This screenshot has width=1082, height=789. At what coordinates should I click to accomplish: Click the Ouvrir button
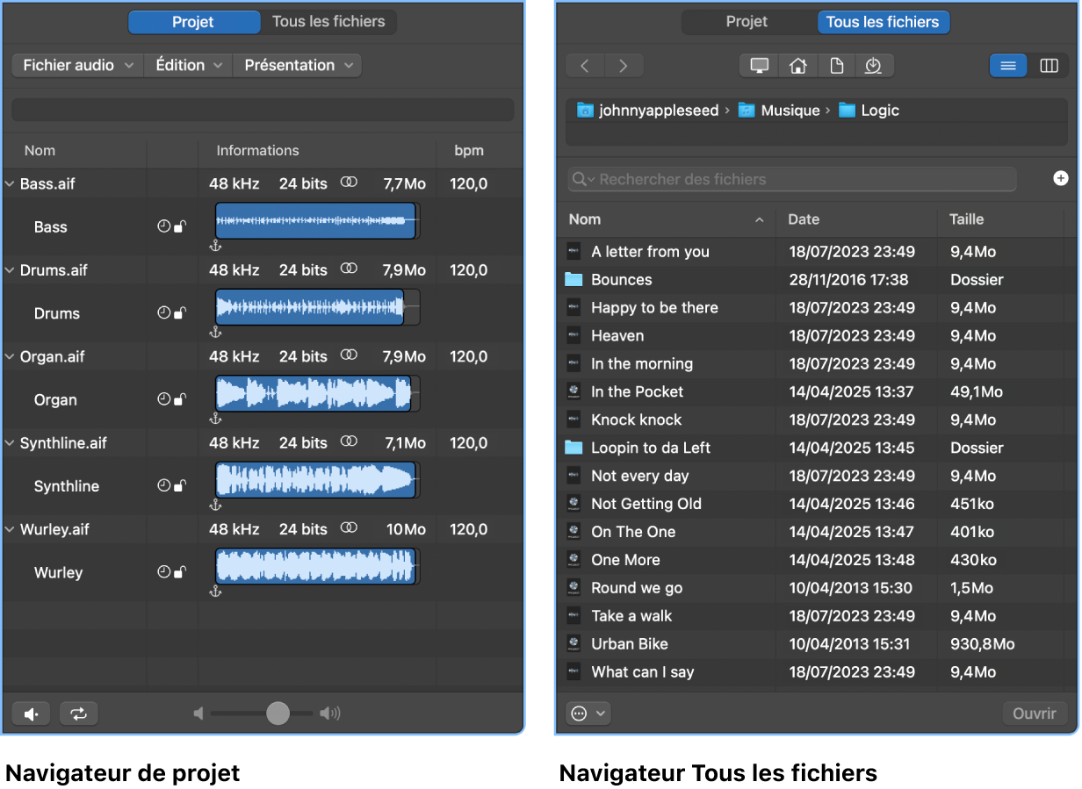1035,714
